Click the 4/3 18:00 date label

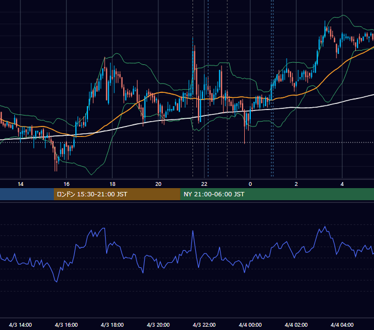click(112, 324)
